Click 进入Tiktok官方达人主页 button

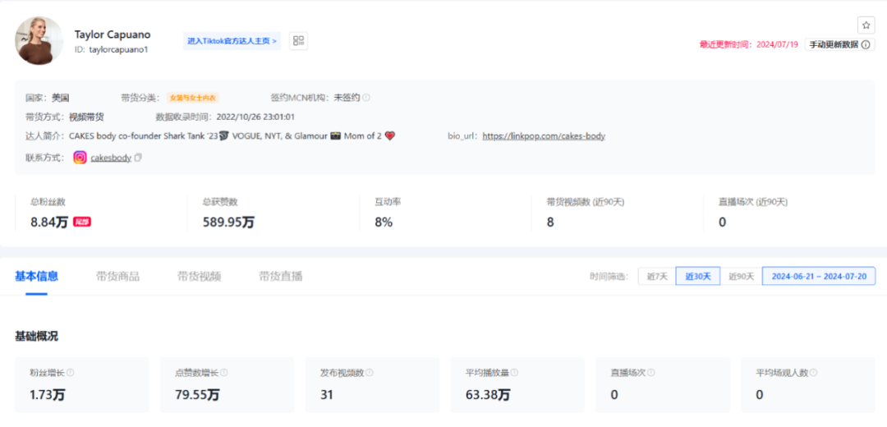(x=232, y=40)
